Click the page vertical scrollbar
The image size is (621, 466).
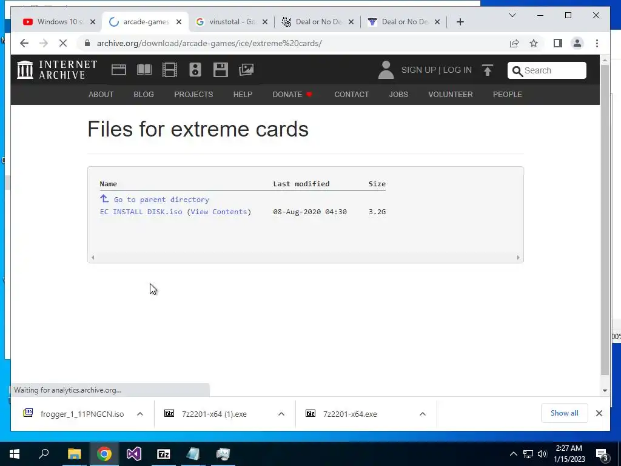(605, 220)
